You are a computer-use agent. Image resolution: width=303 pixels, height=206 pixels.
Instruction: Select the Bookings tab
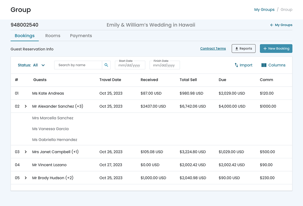coord(24,36)
